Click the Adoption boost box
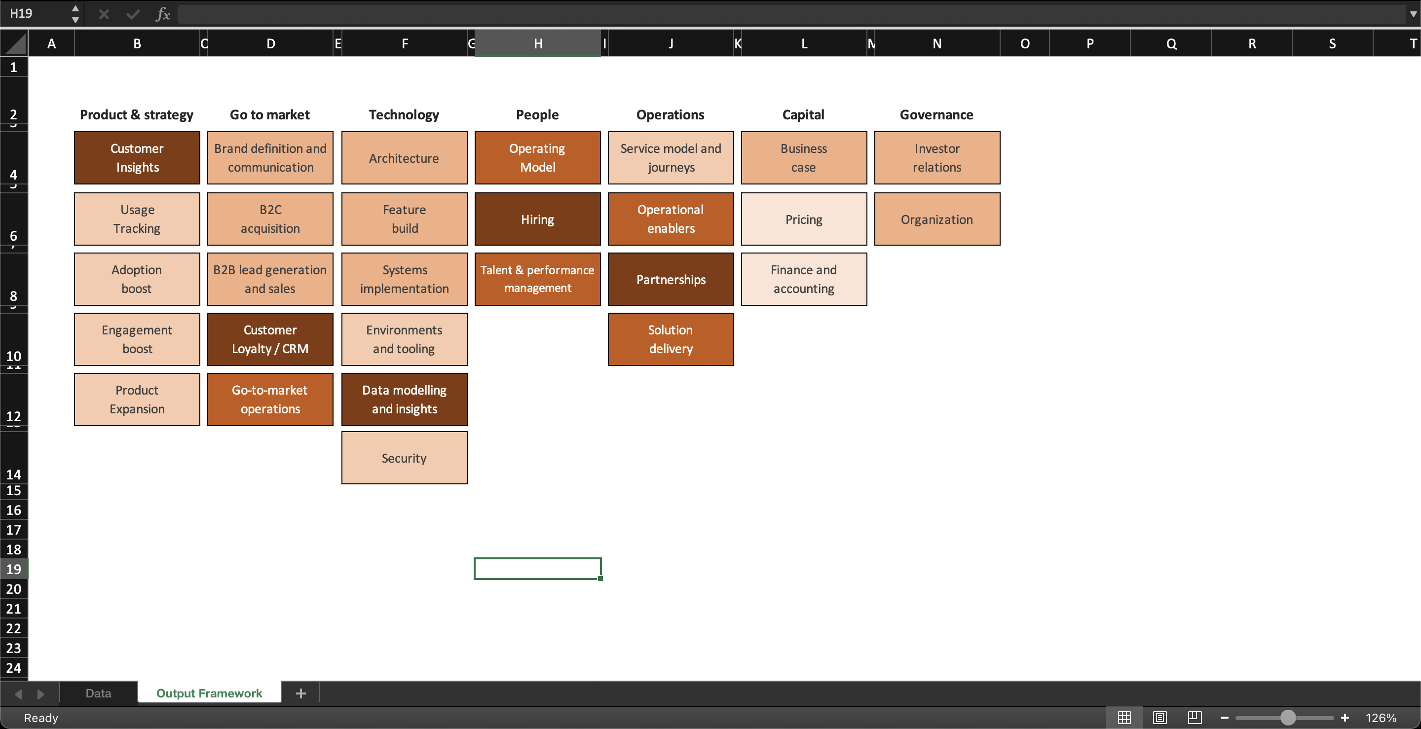Image resolution: width=1421 pixels, height=729 pixels. click(x=137, y=279)
